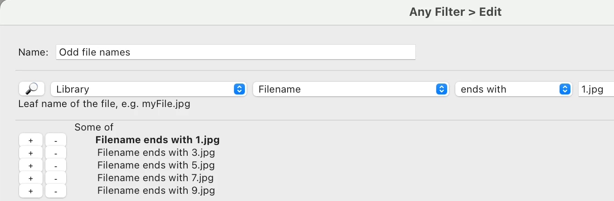Select the 'Filename ends with 9.jpg' rule
The width and height of the screenshot is (614, 201).
point(156,191)
